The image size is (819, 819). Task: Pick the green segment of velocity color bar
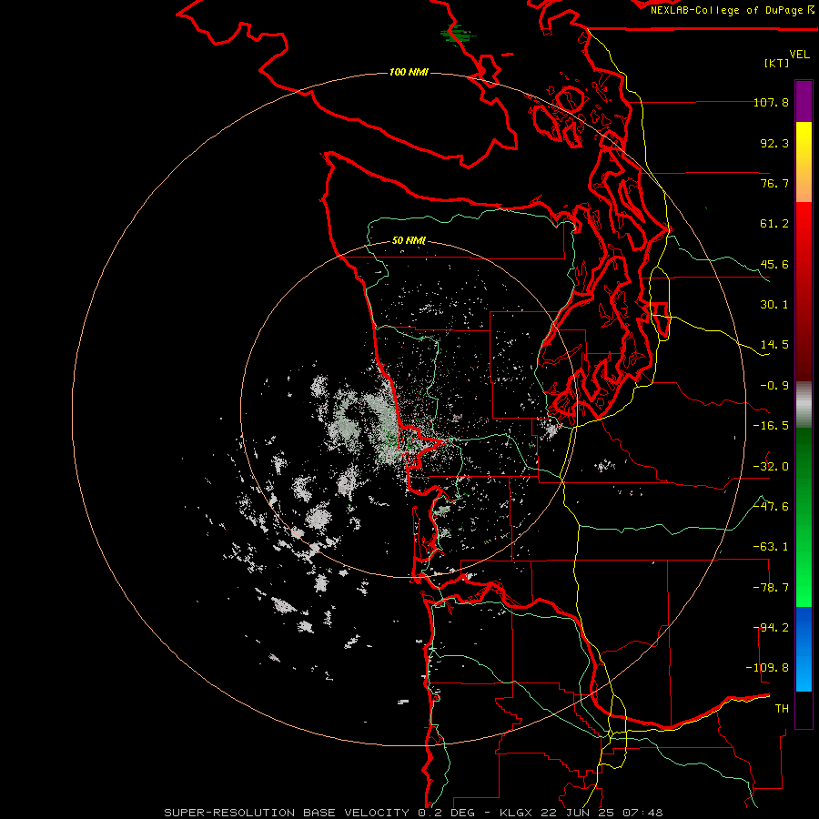point(804,517)
